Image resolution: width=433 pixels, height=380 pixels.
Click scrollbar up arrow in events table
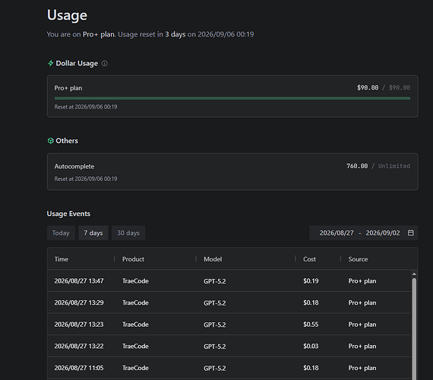tap(414, 274)
